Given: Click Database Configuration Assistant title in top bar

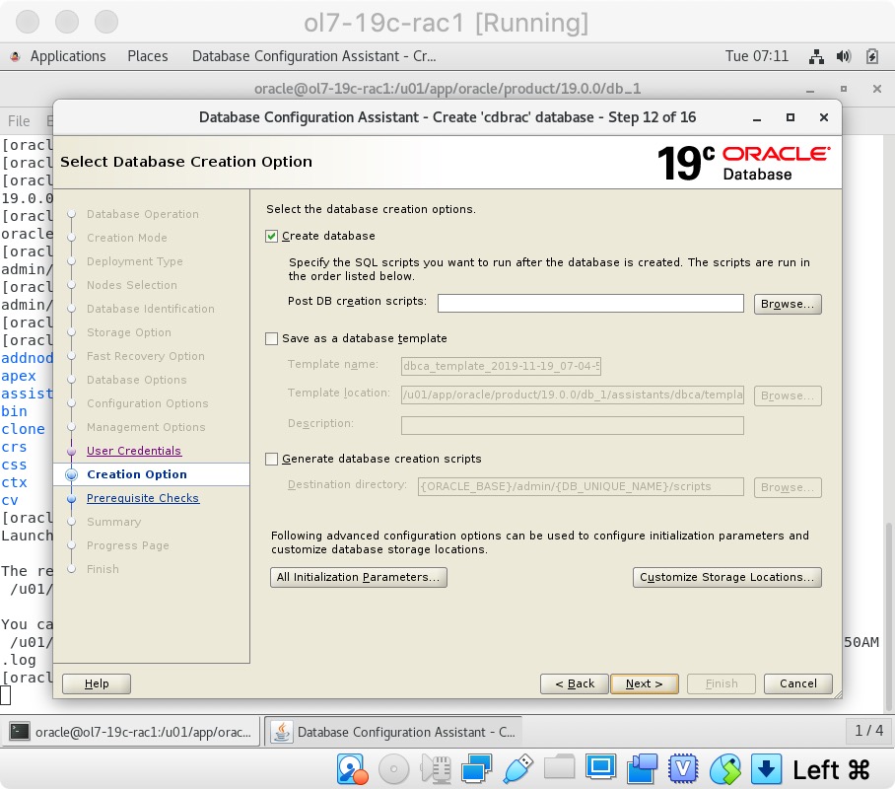Looking at the screenshot, I should click(313, 56).
